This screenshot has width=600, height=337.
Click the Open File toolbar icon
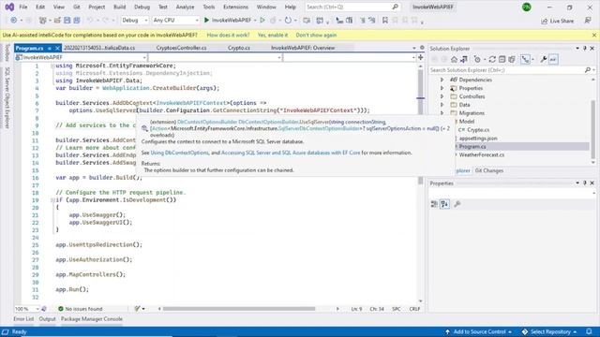coord(57,21)
